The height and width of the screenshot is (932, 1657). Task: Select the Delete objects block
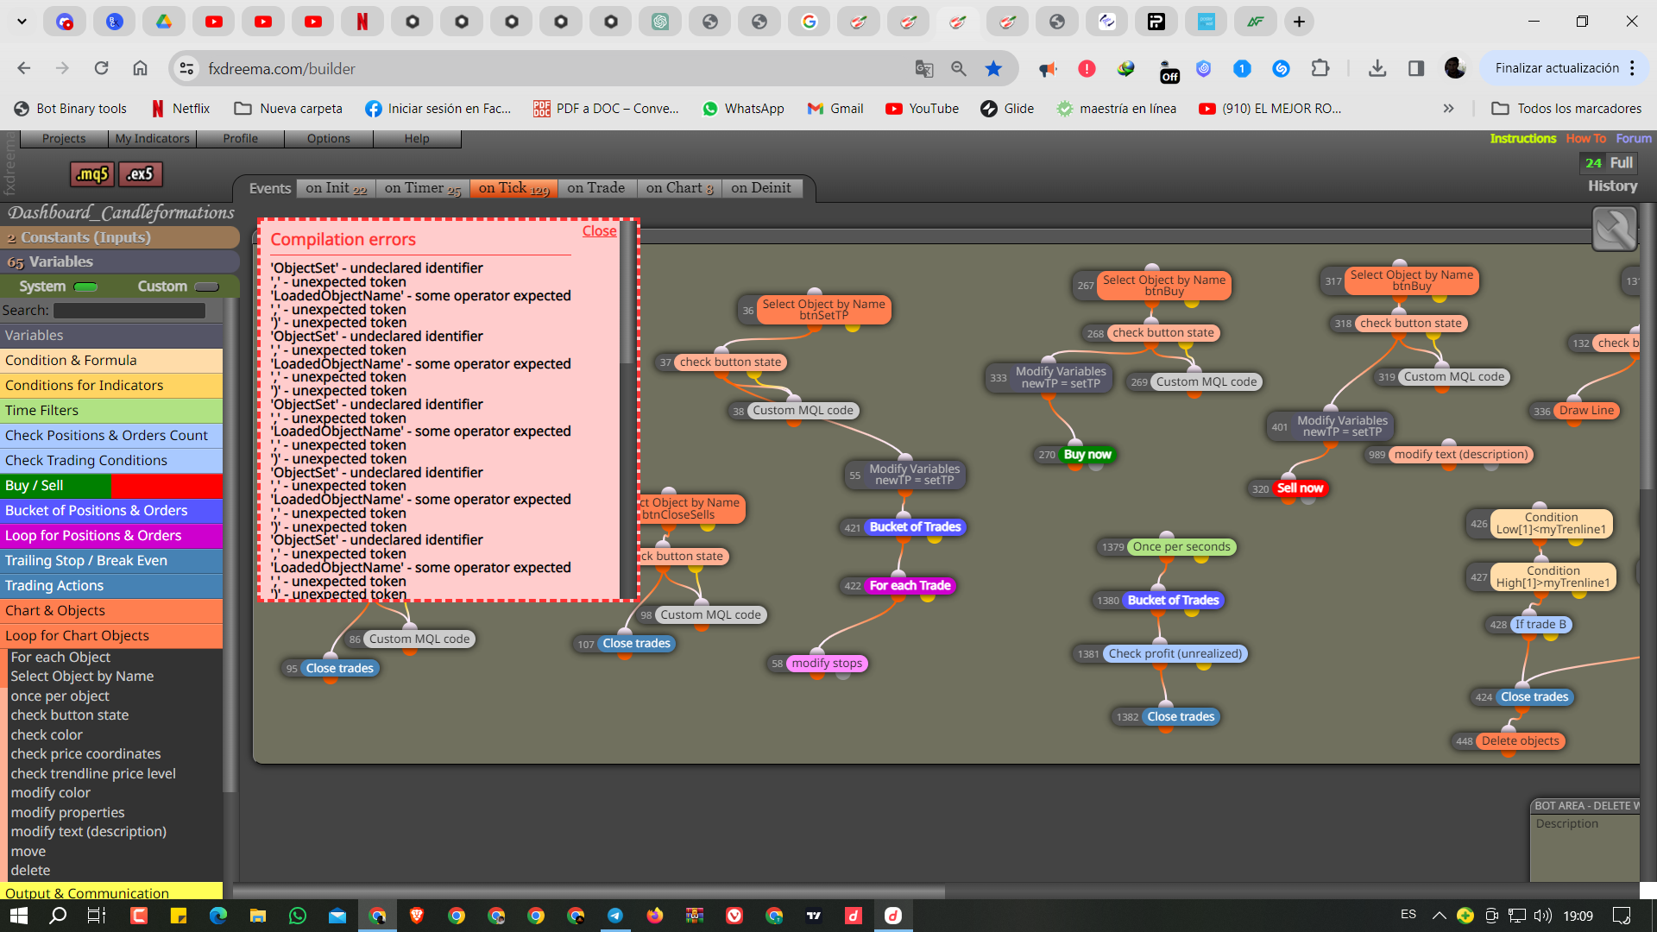pos(1521,741)
